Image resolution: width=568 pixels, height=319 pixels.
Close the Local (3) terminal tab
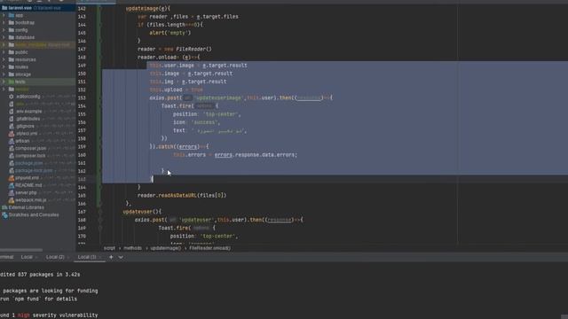pos(100,257)
